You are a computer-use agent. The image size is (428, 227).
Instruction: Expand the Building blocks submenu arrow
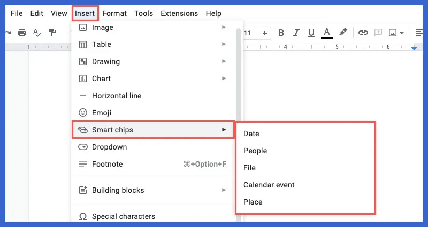point(224,190)
